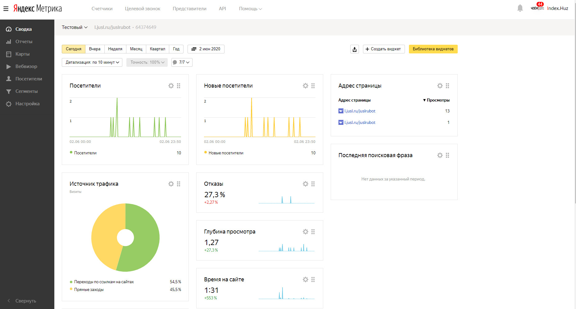Open the hamburger menu next to the Yandex Metrica logo

6,9
